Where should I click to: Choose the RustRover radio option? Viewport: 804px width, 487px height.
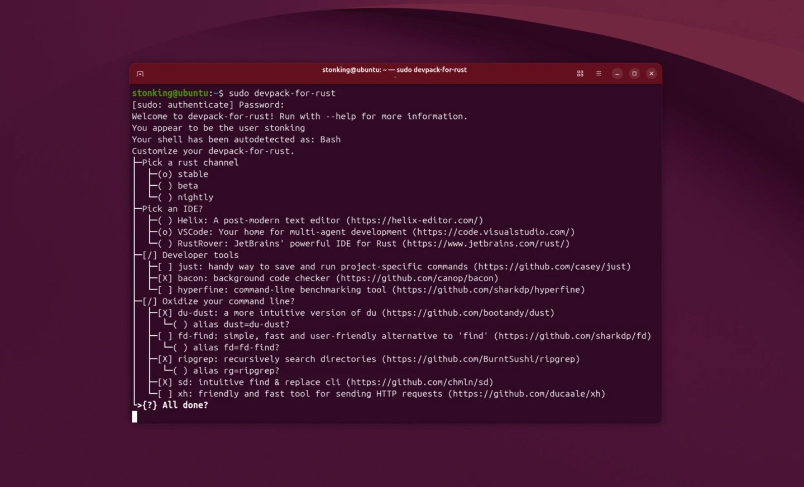[165, 244]
